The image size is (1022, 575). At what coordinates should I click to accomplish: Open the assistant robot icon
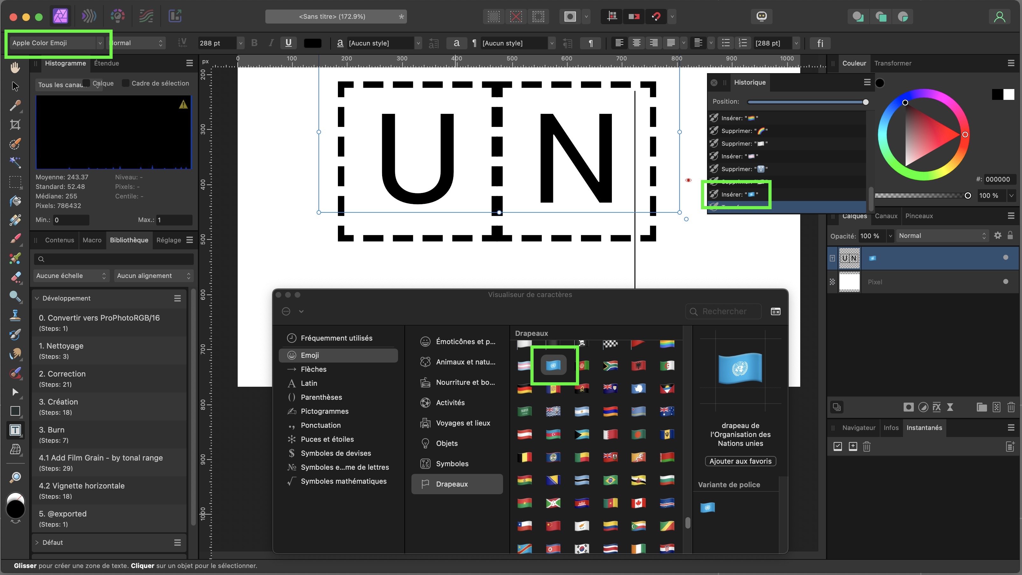click(x=761, y=16)
